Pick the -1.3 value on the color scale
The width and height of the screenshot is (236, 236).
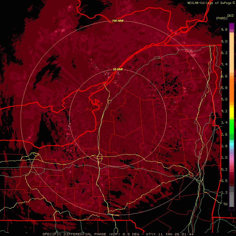223,193
